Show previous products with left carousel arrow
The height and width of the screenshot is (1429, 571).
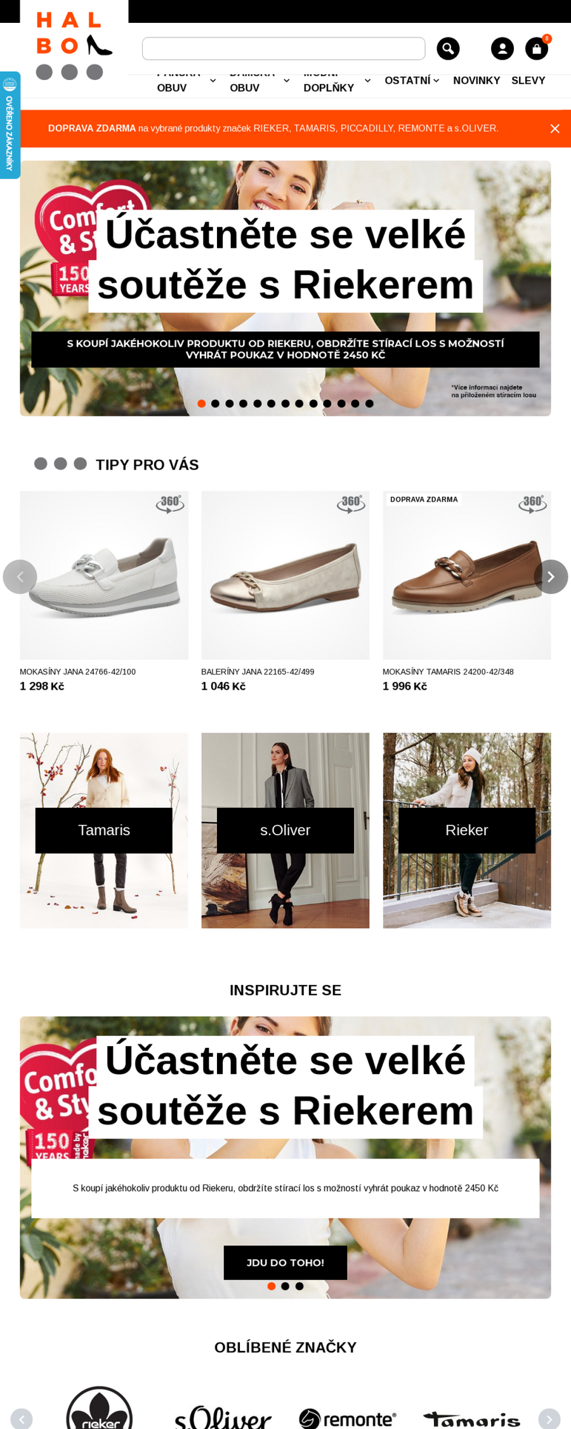20,577
